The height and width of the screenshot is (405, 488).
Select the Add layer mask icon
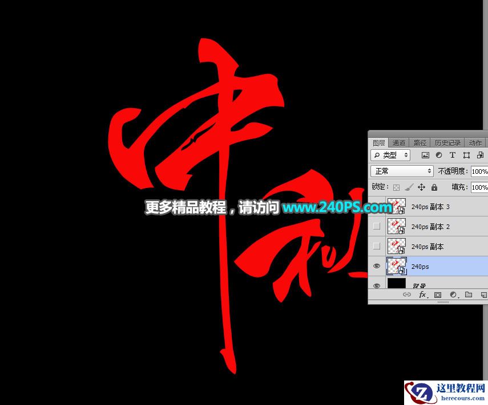[x=438, y=294]
